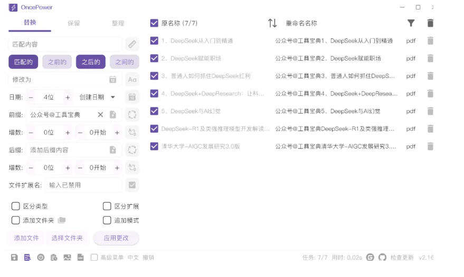This screenshot has height=277, width=464.
Task: Enable the 添加文件夹 checkbox
Action: point(15,220)
